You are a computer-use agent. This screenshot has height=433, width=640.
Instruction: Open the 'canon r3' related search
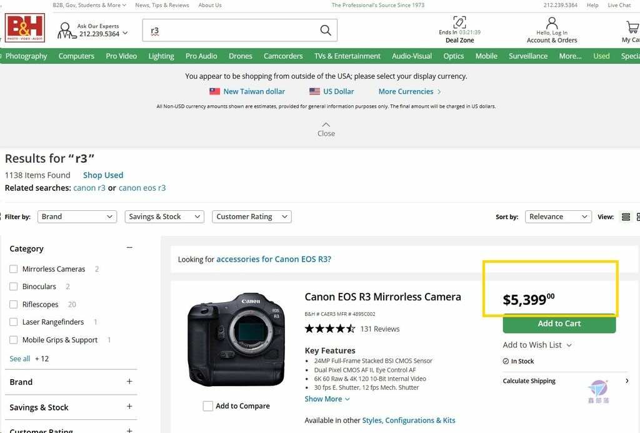tap(89, 188)
